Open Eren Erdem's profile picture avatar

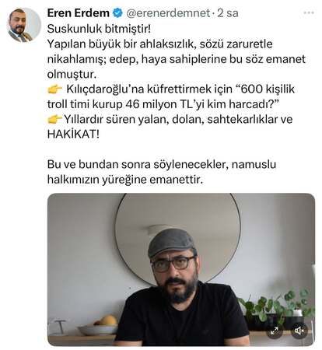click(x=24, y=25)
